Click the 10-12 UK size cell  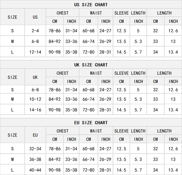pyautogui.click(x=35, y=99)
